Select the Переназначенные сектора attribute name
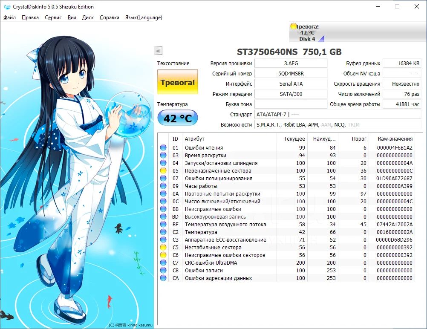Screen dimensions: 427x329 [218, 170]
